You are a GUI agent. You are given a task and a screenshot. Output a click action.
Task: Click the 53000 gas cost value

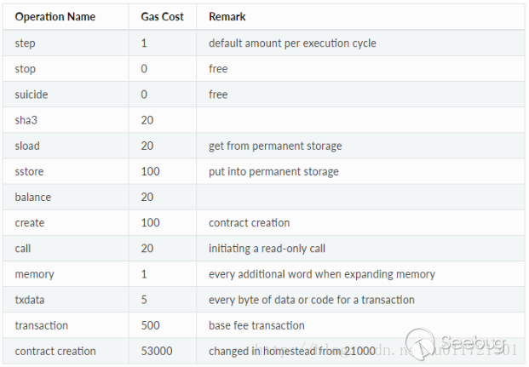(155, 351)
